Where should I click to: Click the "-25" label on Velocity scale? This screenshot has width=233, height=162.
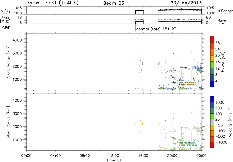coord(219,125)
